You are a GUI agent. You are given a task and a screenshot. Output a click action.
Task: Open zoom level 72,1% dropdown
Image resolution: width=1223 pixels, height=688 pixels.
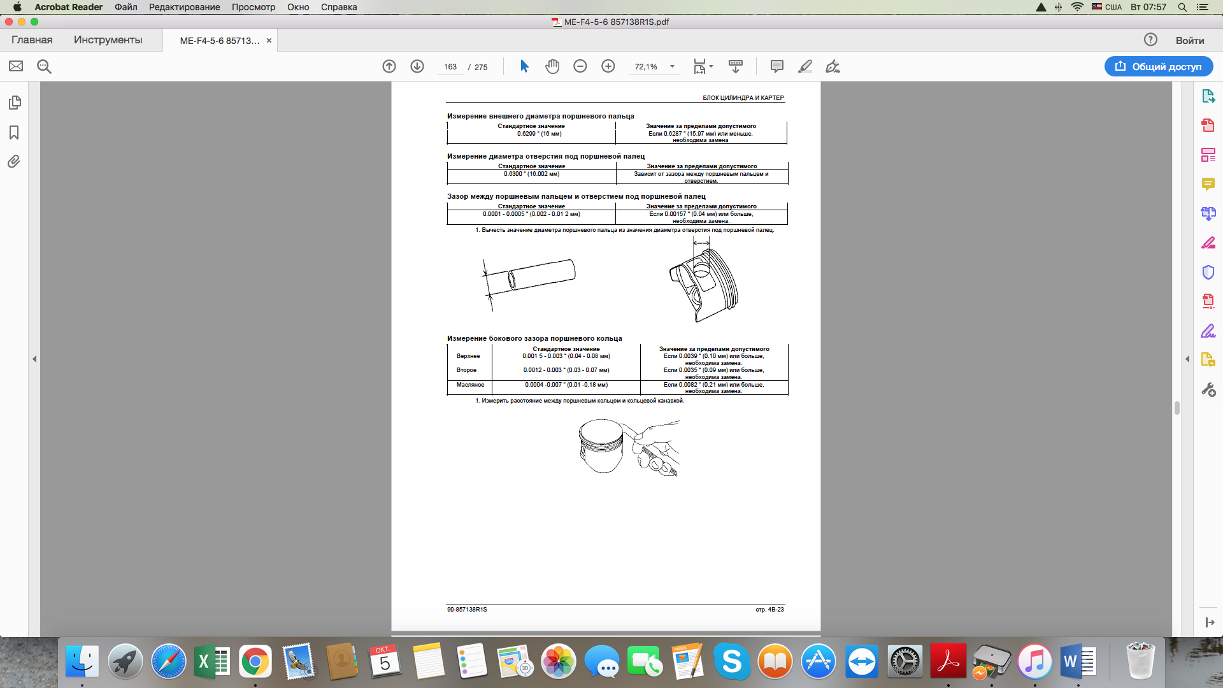tap(672, 66)
